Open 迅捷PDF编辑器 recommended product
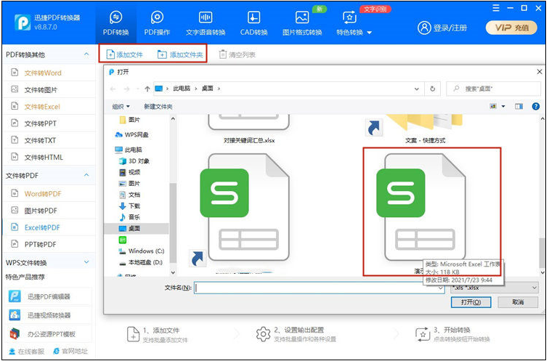 point(49,296)
